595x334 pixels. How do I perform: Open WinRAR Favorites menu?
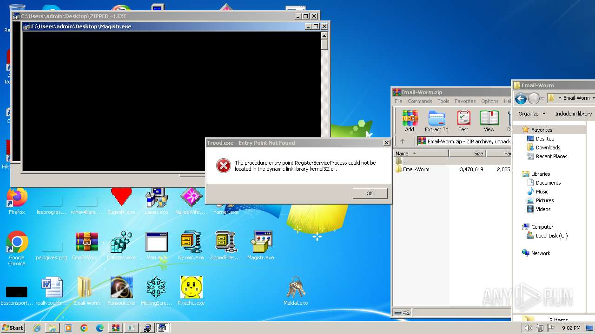click(x=465, y=101)
